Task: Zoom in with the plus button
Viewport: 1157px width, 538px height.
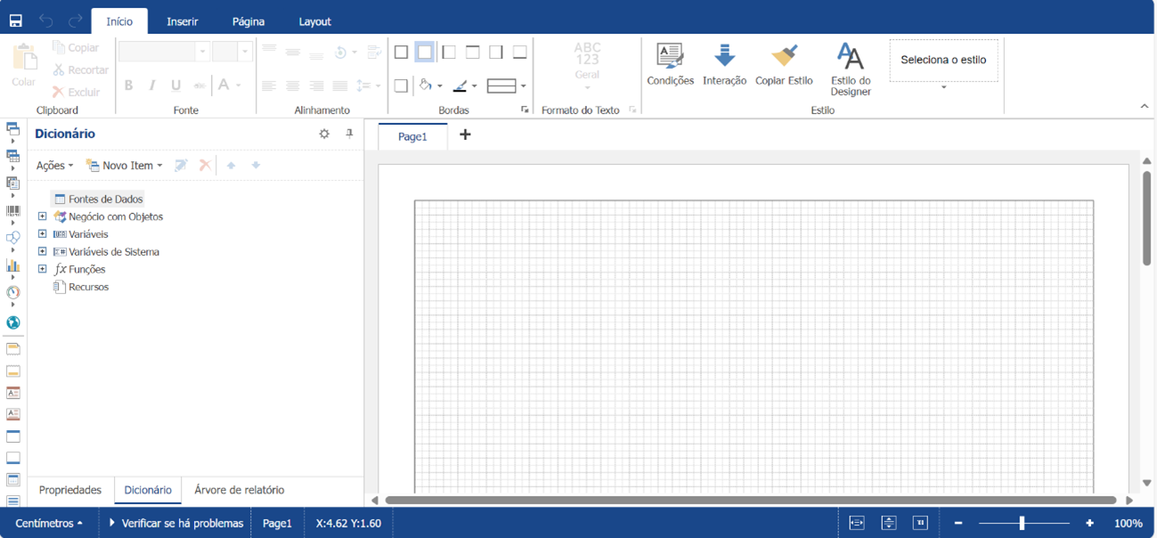Action: coord(1089,523)
